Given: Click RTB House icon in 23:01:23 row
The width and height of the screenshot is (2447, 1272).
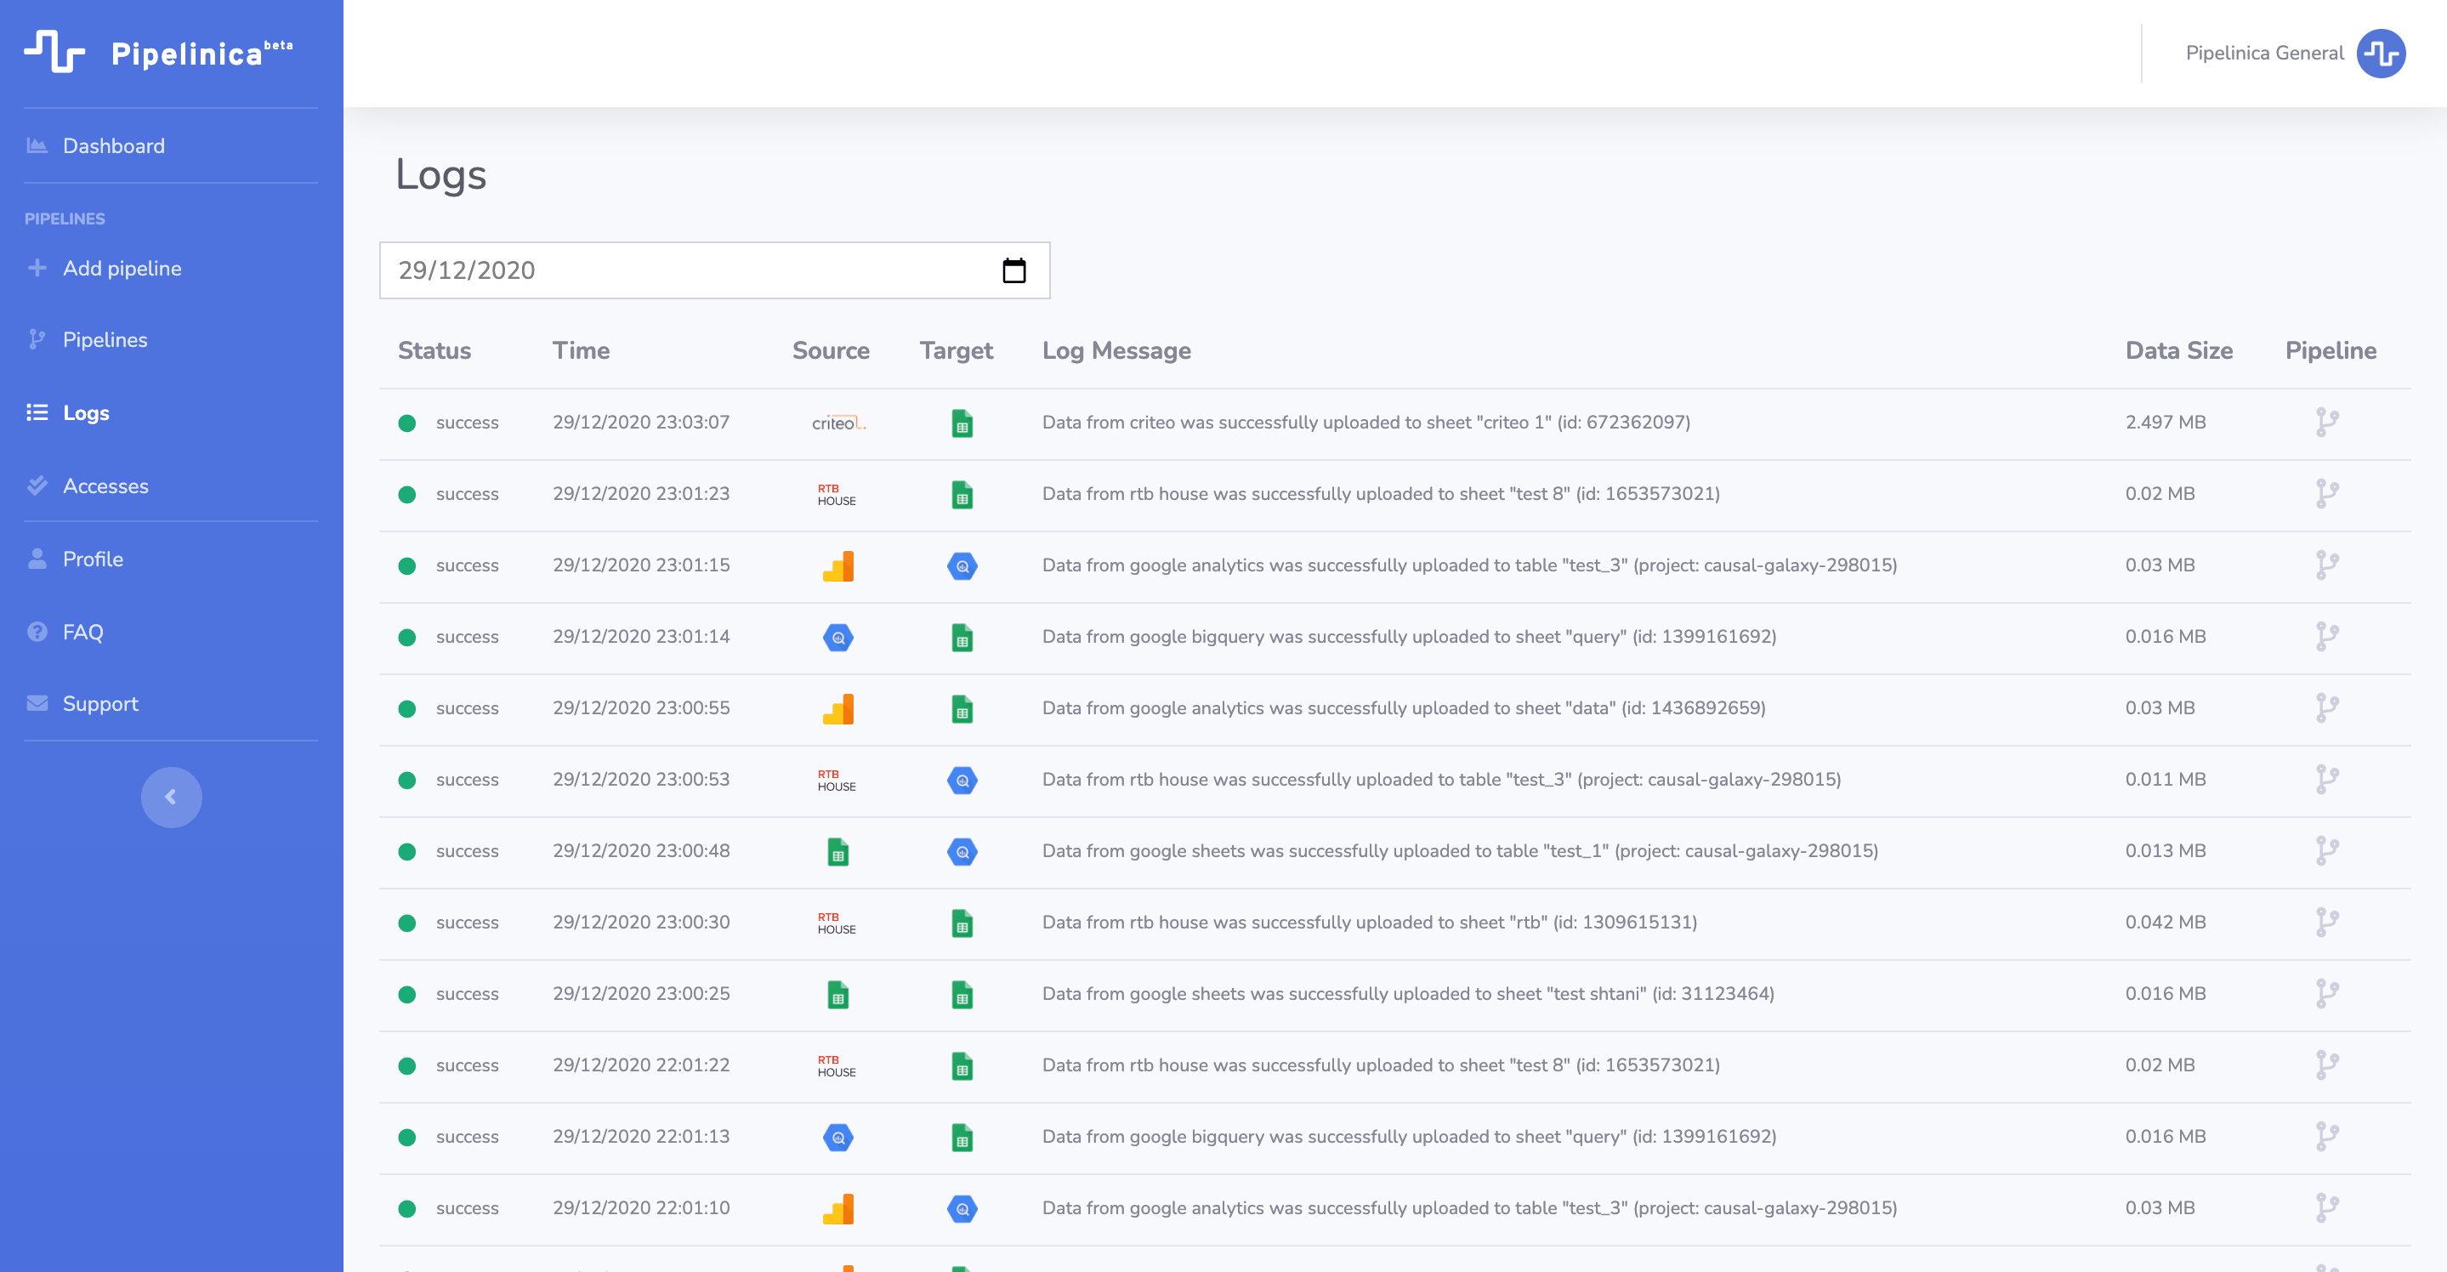Looking at the screenshot, I should [x=836, y=494].
